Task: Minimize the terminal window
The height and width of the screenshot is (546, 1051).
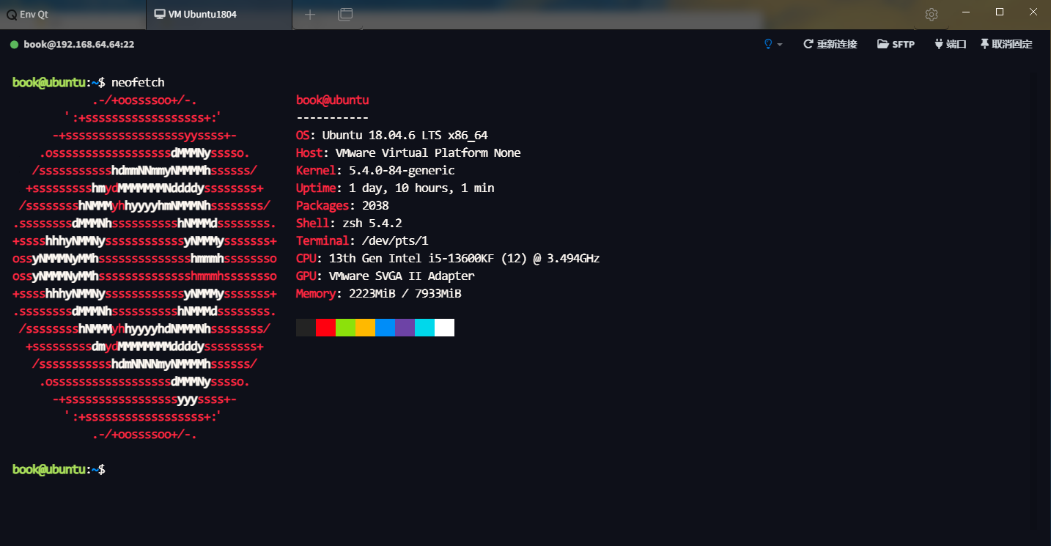Action: [x=967, y=12]
